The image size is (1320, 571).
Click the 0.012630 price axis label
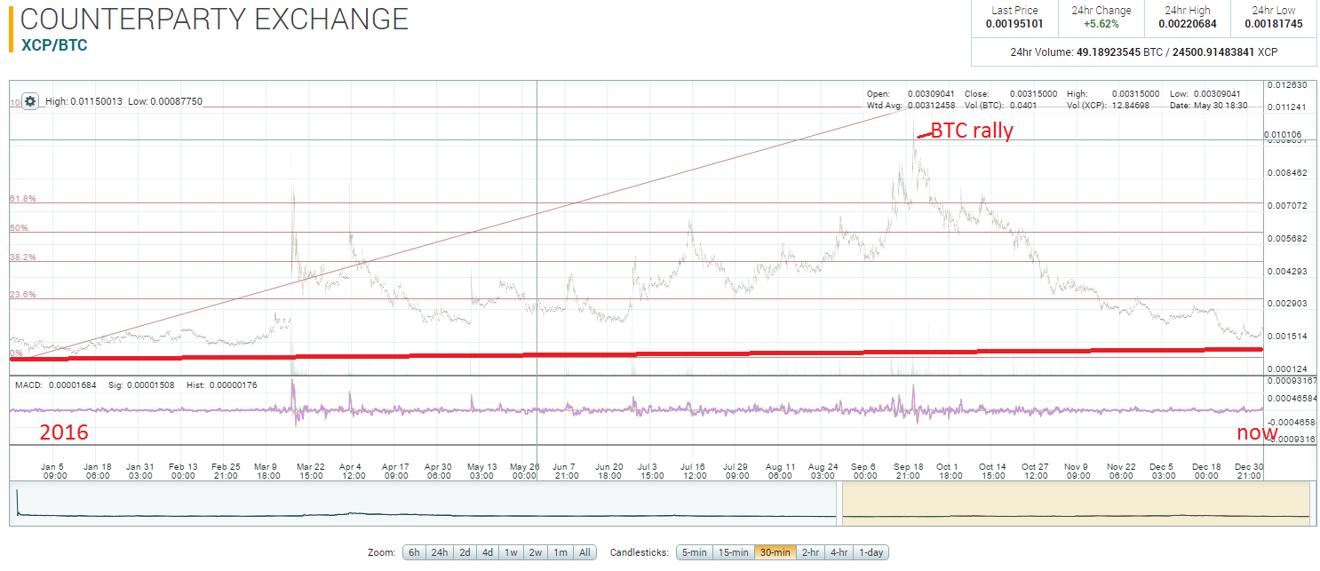click(1288, 85)
